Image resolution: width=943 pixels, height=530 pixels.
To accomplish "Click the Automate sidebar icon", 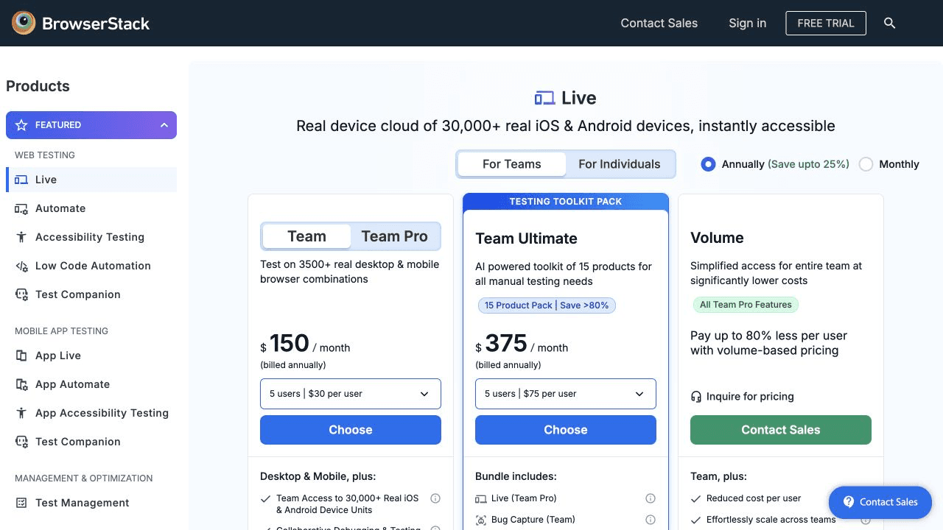I will (21, 208).
